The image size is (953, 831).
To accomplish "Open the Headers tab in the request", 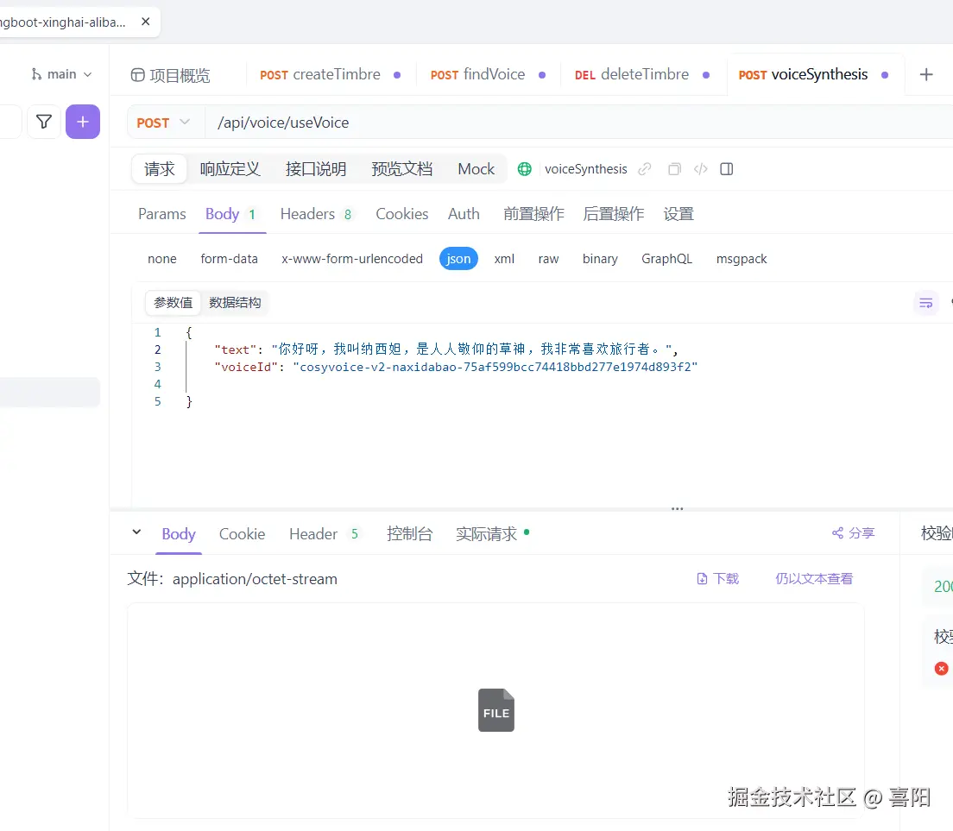I will tap(307, 213).
